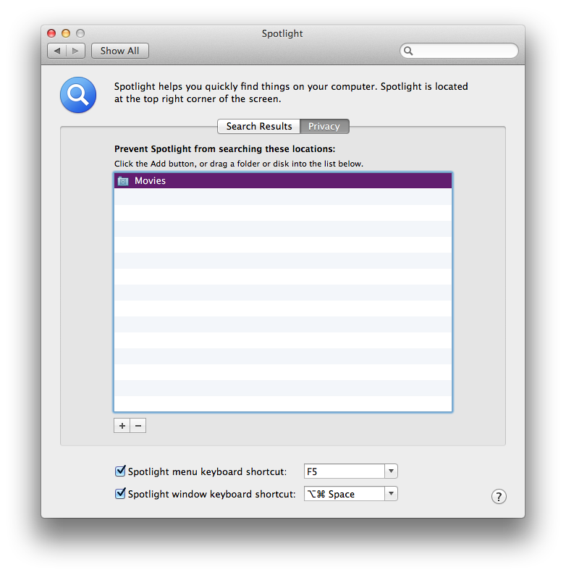Viewport: 566px width, 575px height.
Task: Toggle Spotlight menu keyboard shortcut checkbox
Action: [x=120, y=471]
